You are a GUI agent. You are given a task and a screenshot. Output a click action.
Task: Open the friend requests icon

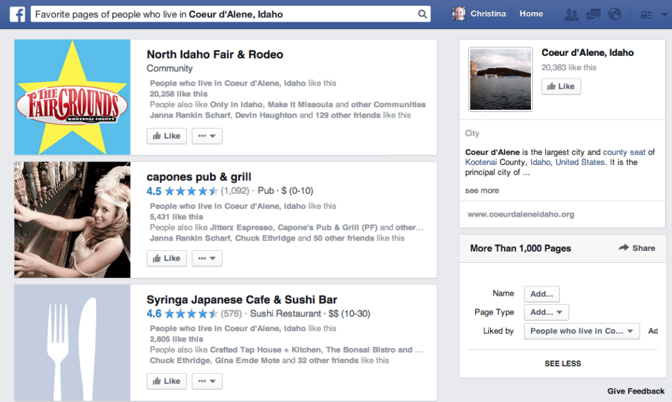click(572, 13)
